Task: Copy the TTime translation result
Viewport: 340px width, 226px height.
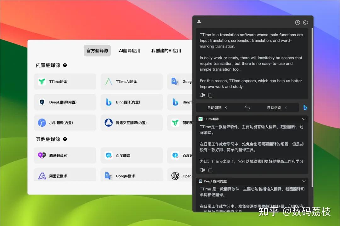Action: (210, 170)
